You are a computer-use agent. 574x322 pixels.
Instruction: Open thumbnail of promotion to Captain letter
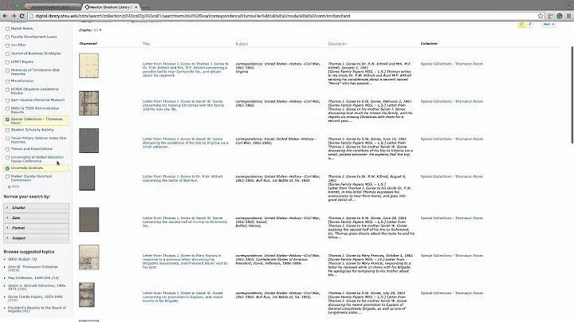click(x=87, y=295)
